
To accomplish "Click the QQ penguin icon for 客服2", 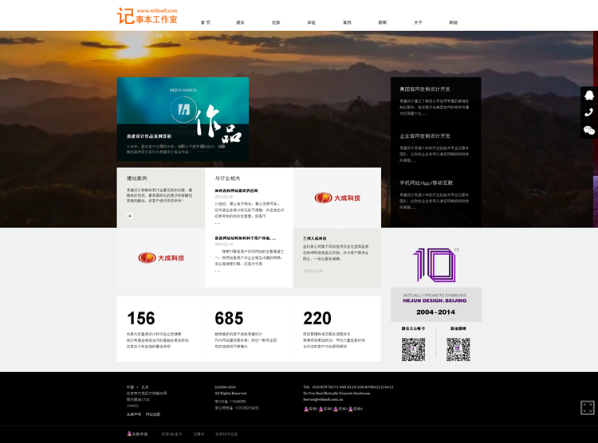I will coord(321,409).
